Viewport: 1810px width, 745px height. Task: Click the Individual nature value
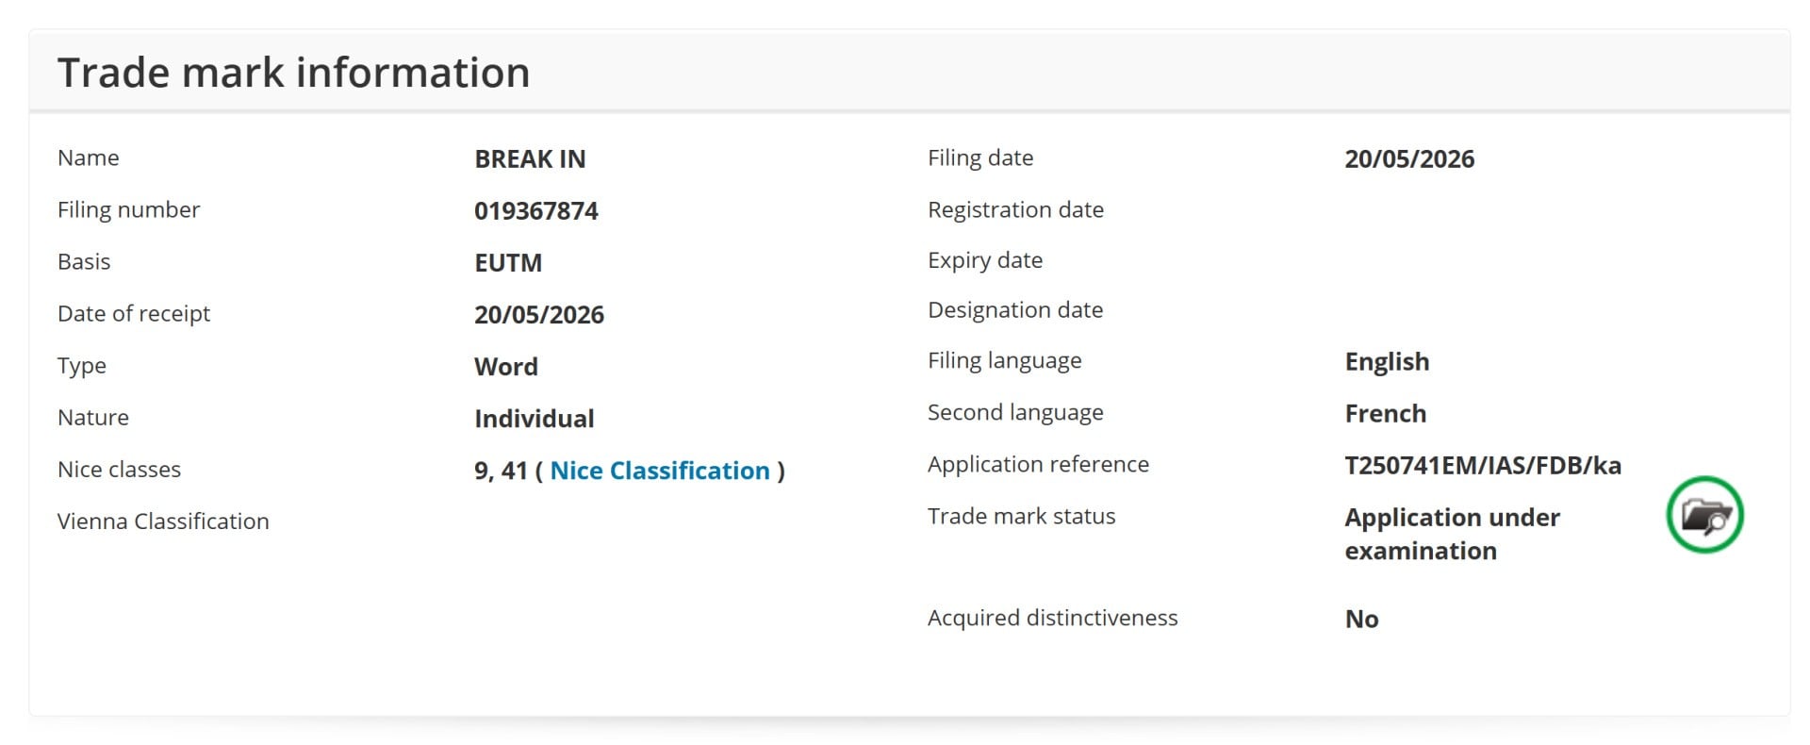535,419
